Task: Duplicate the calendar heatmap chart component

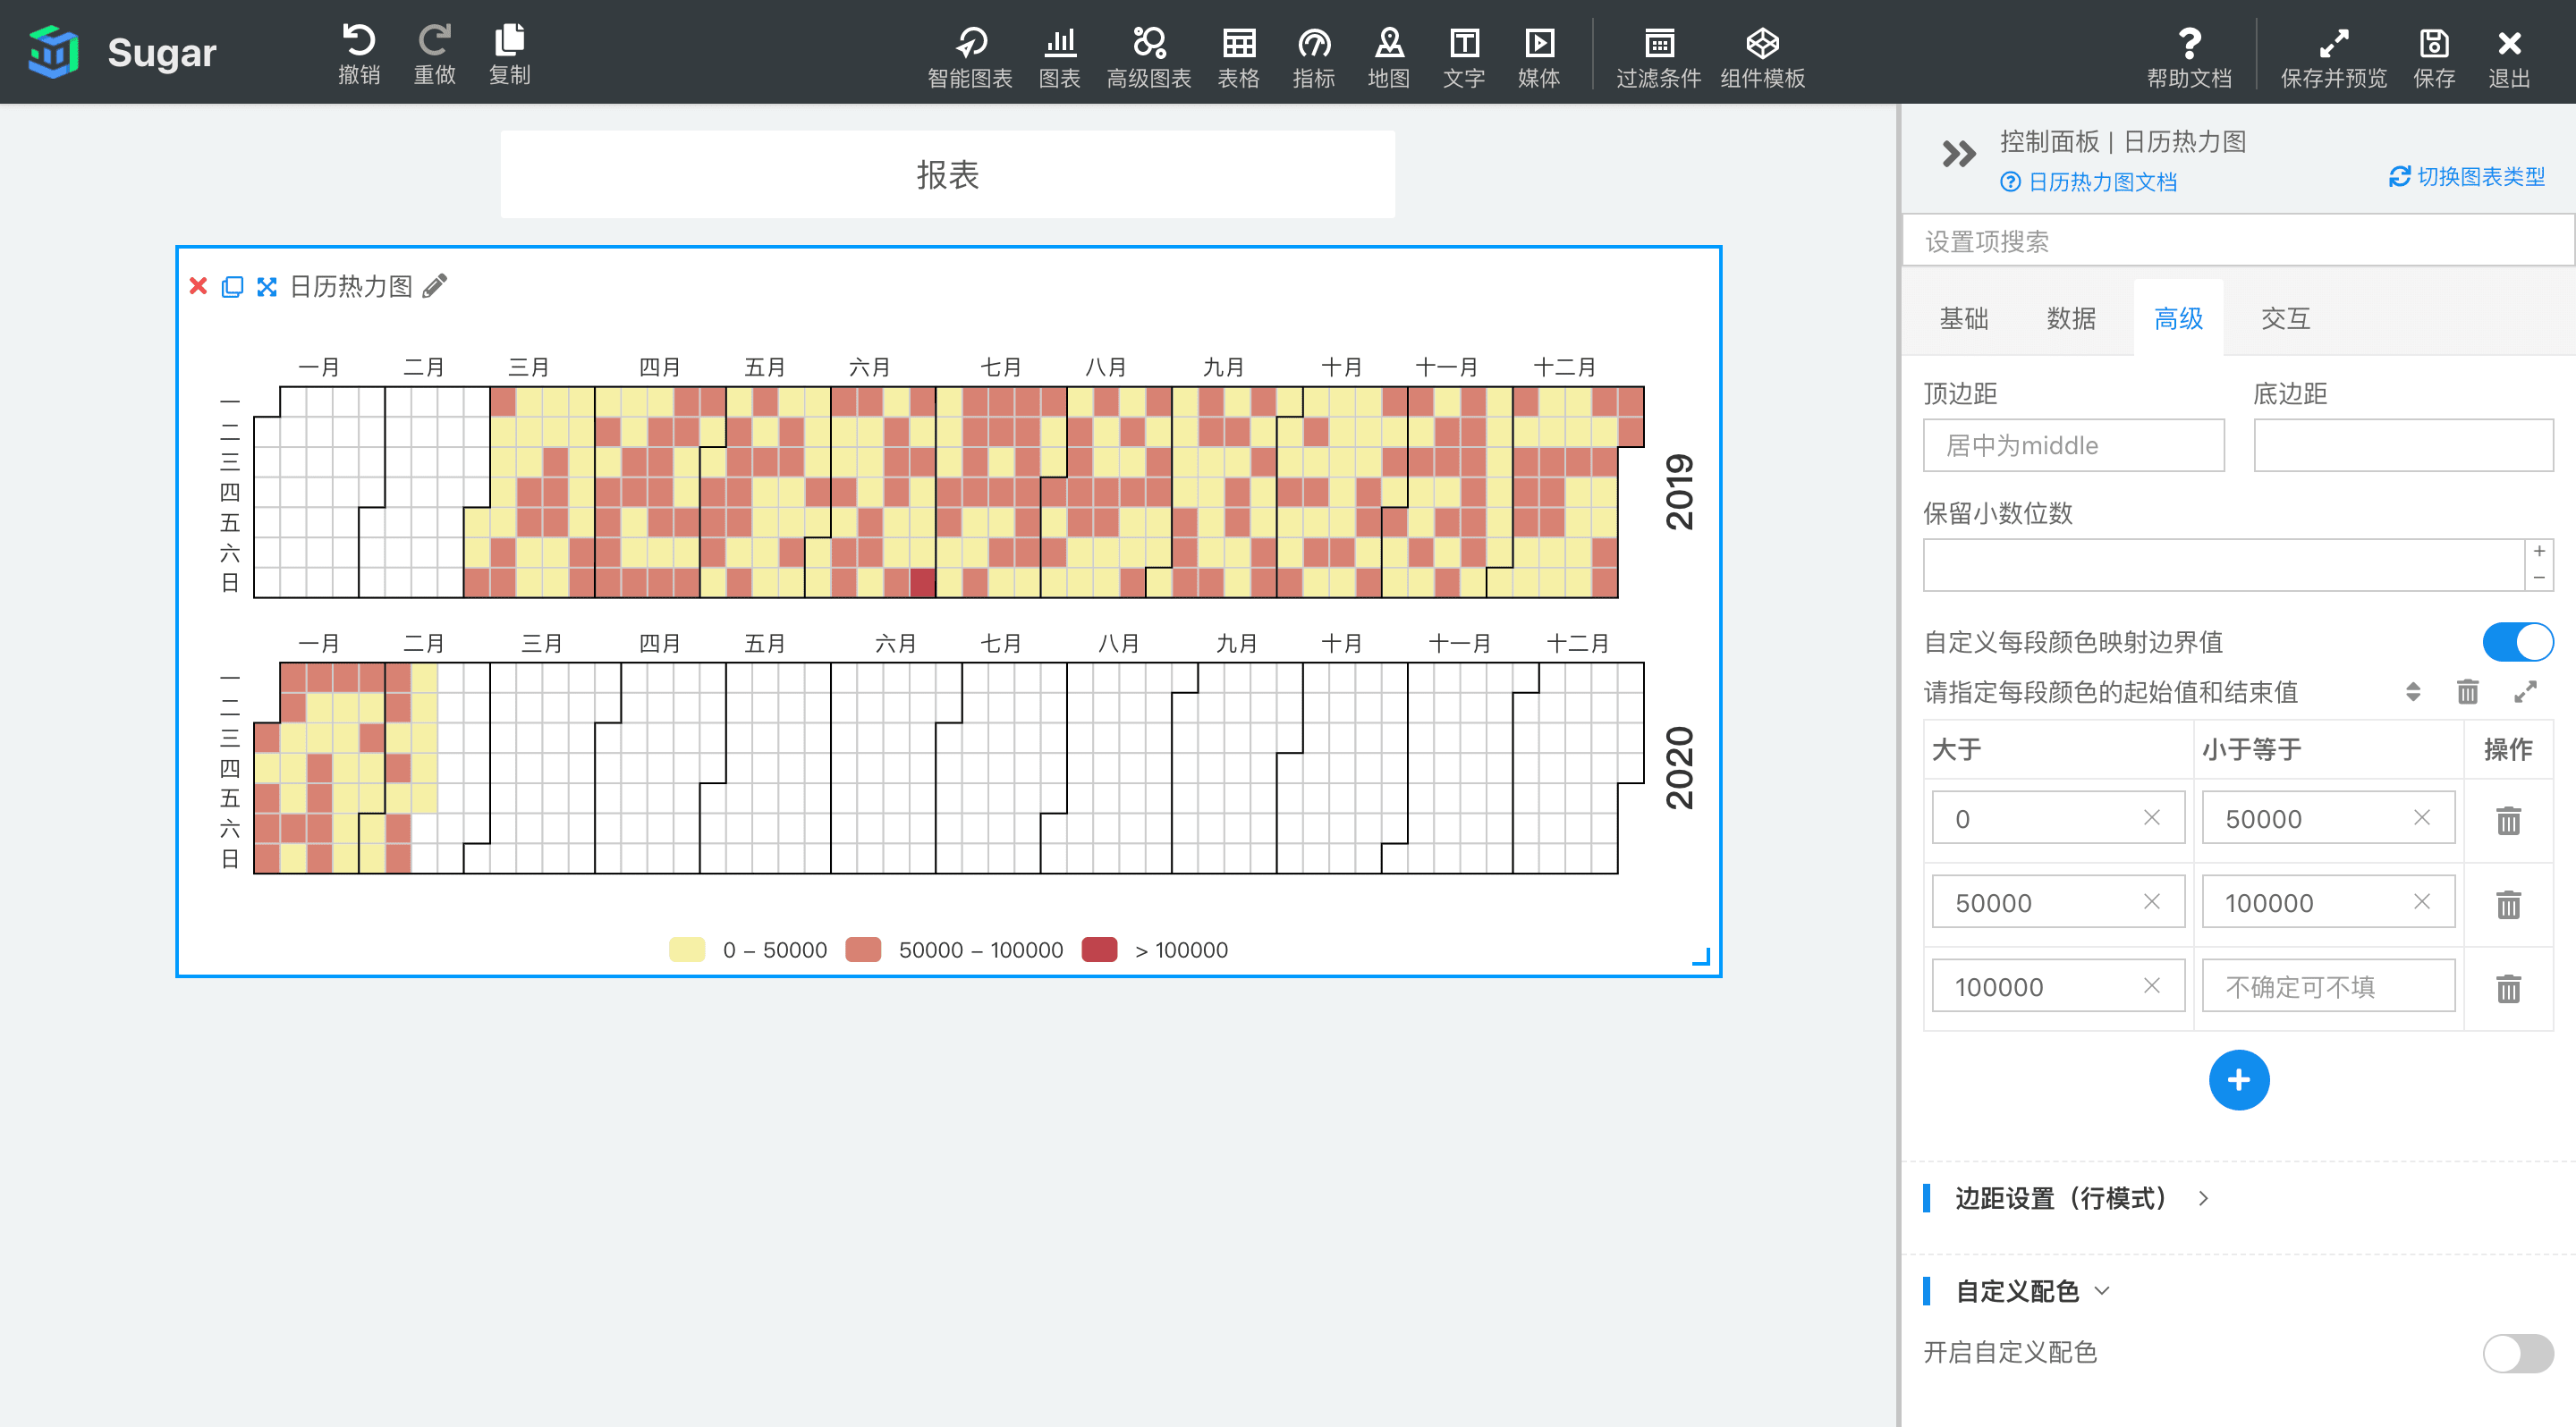Action: 232,287
